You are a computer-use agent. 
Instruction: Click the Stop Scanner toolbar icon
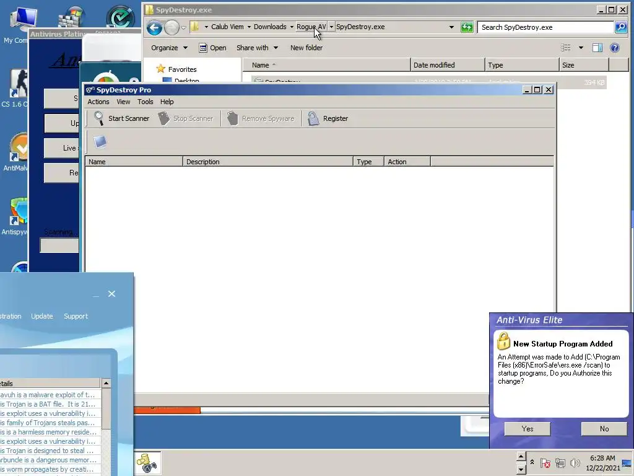(x=163, y=118)
